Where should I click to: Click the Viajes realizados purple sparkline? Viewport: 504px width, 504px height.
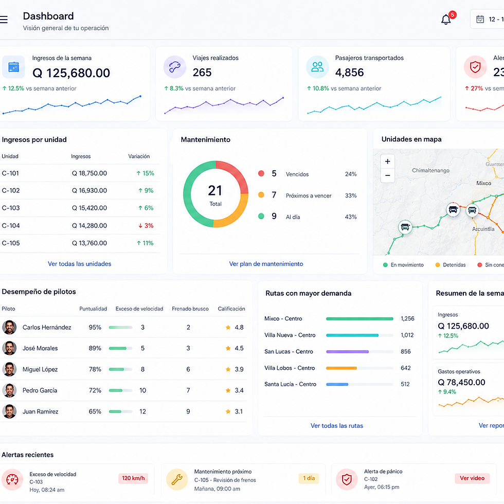click(x=224, y=105)
